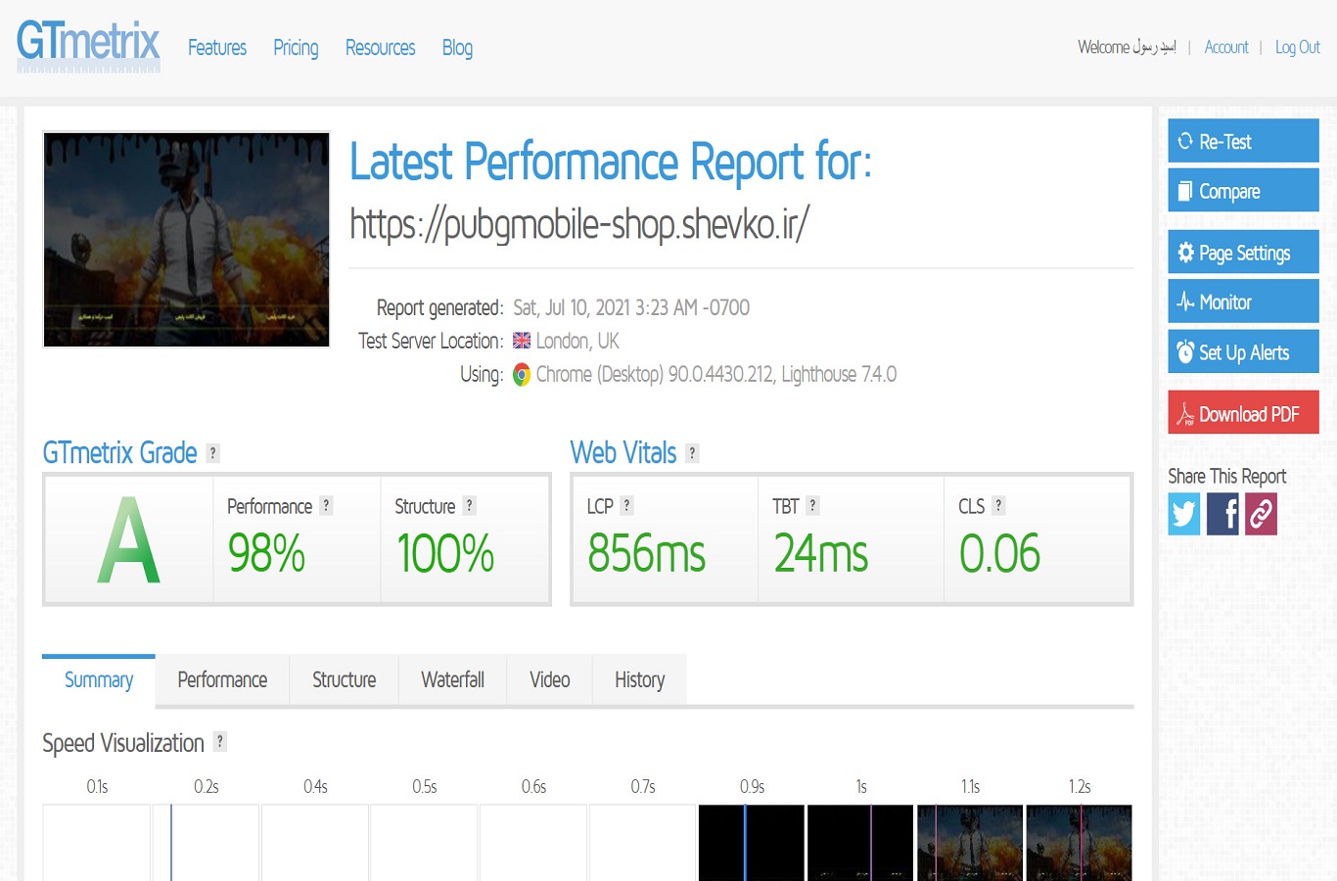
Task: Open GTmetrix Grade help question mark
Action: (x=212, y=453)
